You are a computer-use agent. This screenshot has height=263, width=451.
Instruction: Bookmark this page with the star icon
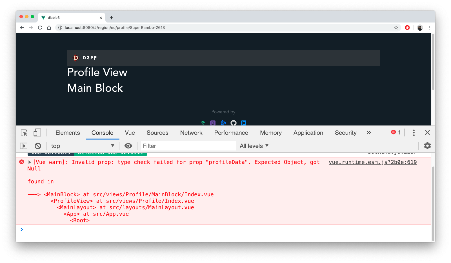tap(396, 28)
